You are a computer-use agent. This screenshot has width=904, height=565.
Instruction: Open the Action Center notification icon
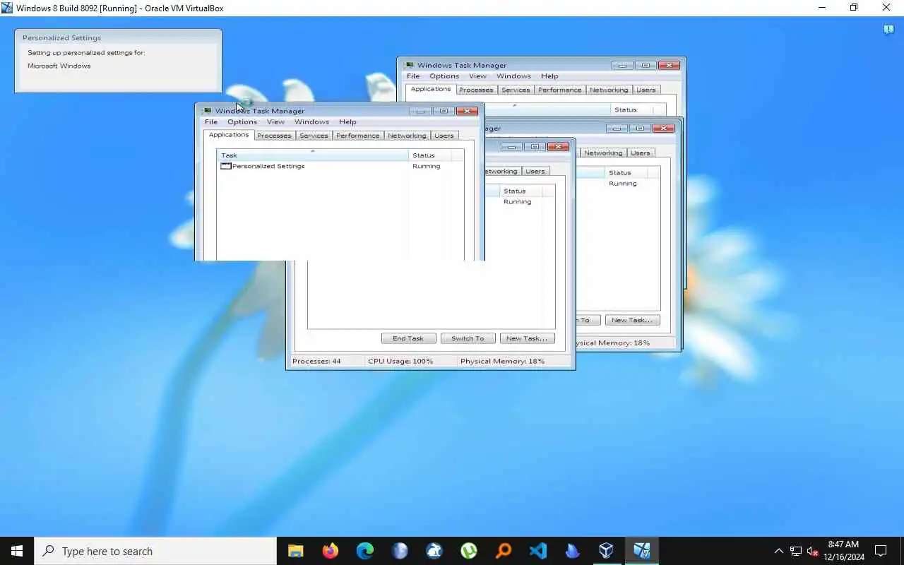881,551
